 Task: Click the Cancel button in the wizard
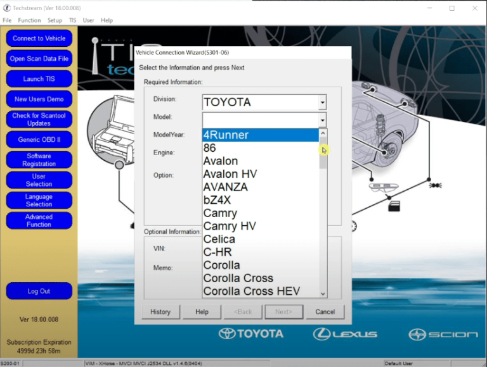pyautogui.click(x=325, y=311)
